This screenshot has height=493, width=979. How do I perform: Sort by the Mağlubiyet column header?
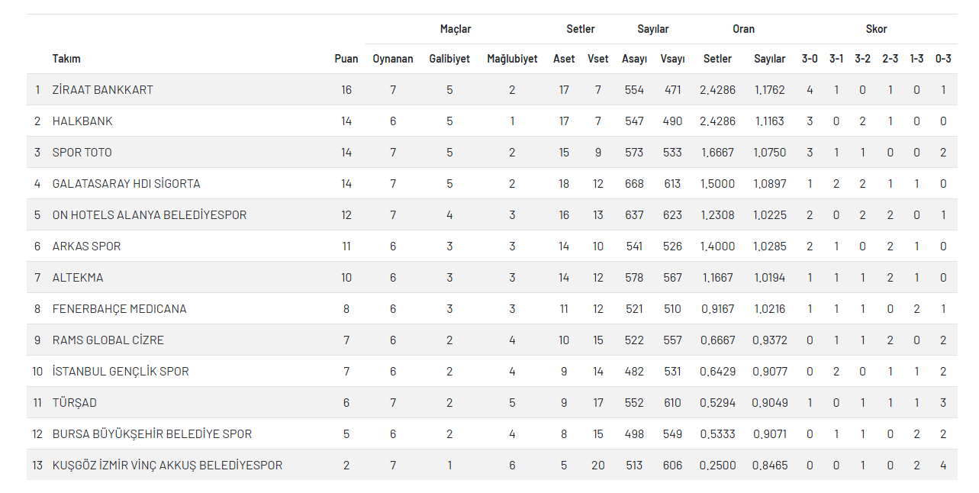point(512,59)
